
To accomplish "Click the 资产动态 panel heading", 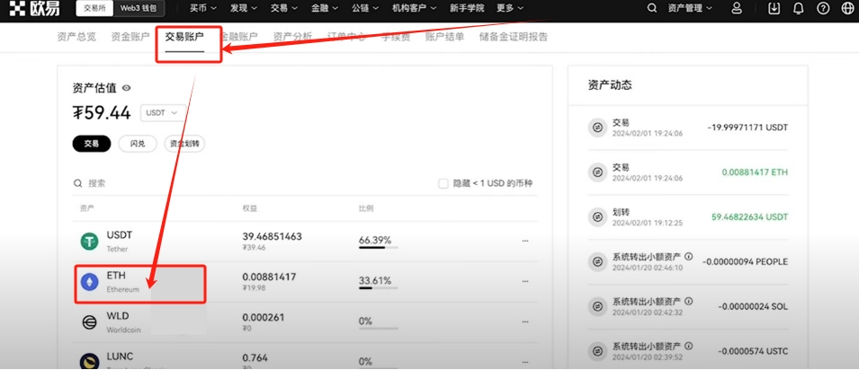I will point(610,85).
